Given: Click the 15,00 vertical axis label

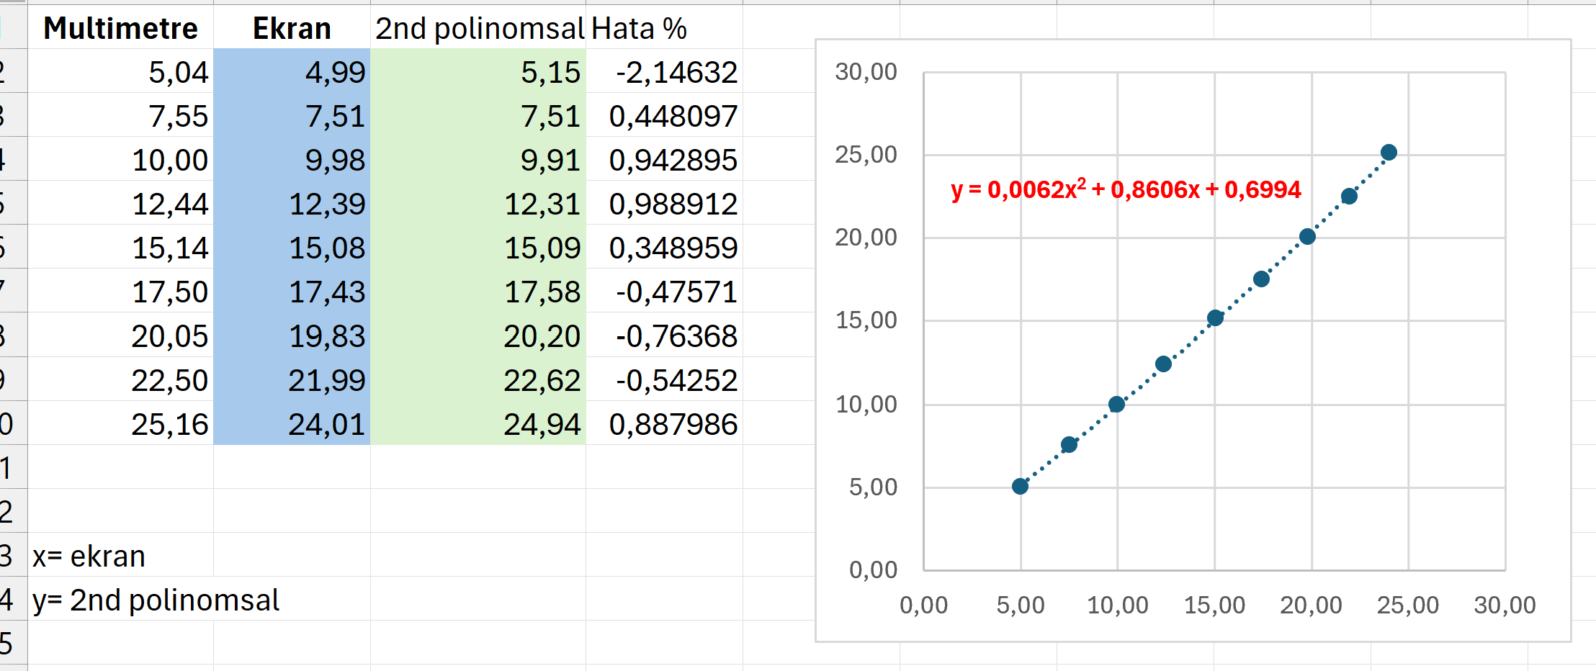Looking at the screenshot, I should click(x=866, y=320).
